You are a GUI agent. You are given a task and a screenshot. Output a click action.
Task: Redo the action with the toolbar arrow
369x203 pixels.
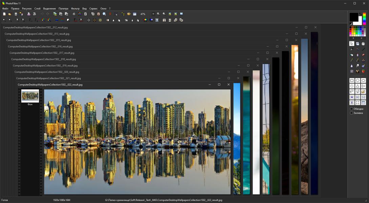pos(48,14)
